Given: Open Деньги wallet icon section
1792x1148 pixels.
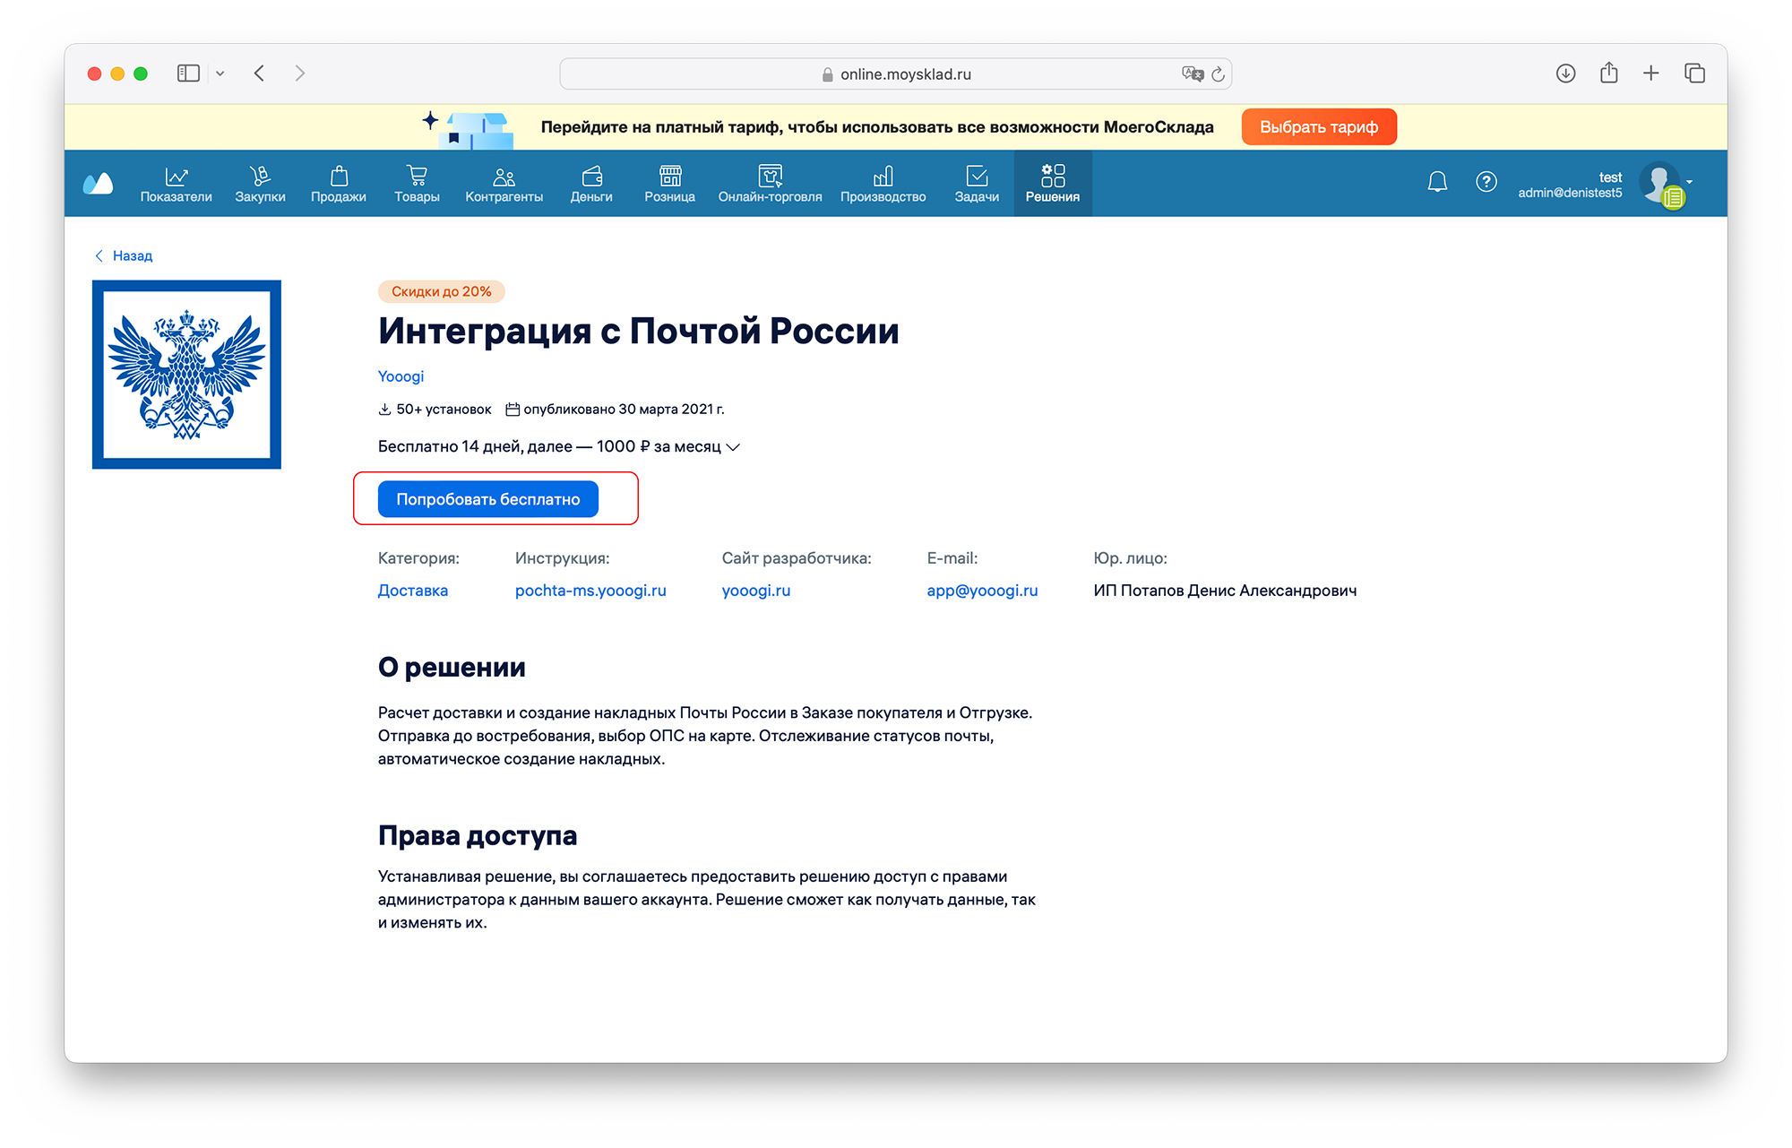Looking at the screenshot, I should (591, 184).
